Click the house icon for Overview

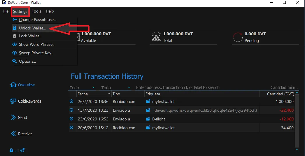tap(13, 85)
